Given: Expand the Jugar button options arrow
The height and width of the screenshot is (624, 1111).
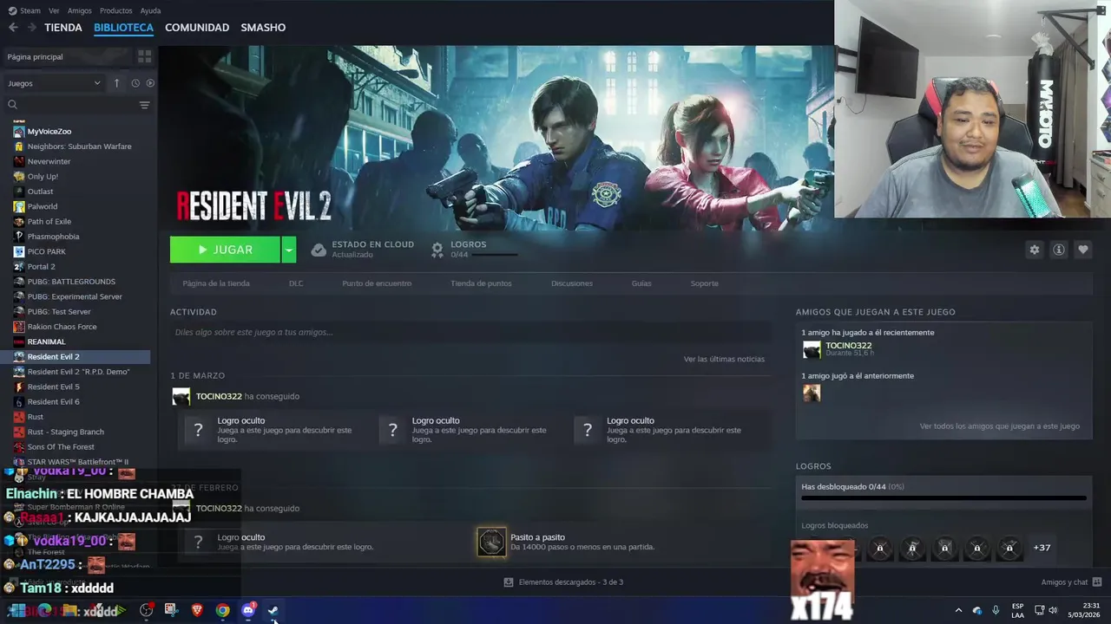Looking at the screenshot, I should [x=289, y=250].
